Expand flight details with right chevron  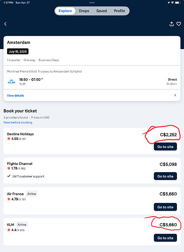[175, 95]
